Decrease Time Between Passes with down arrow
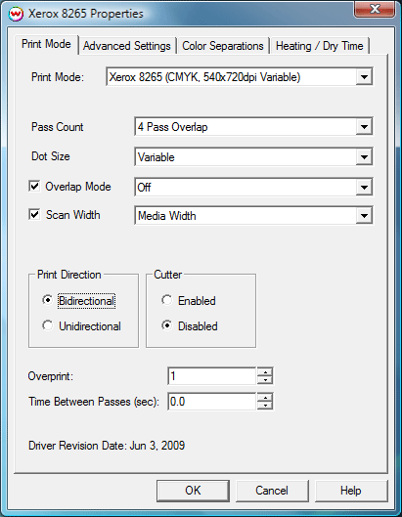 [x=265, y=406]
